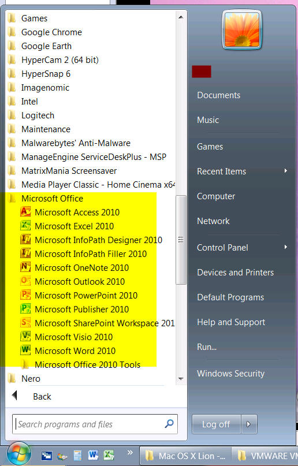Open Publisher 2010 from its icon
The height and width of the screenshot is (466, 298).
click(25, 309)
